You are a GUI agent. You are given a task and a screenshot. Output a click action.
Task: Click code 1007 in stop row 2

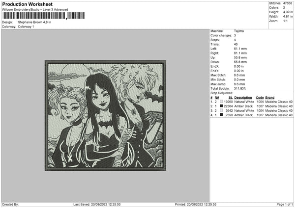tap(260, 106)
